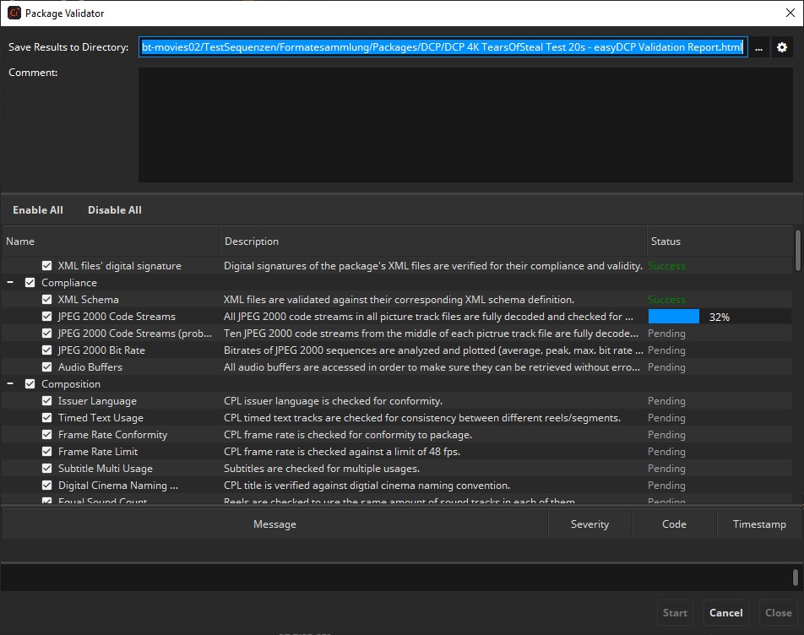Click the Save Results directory path field

pos(443,47)
